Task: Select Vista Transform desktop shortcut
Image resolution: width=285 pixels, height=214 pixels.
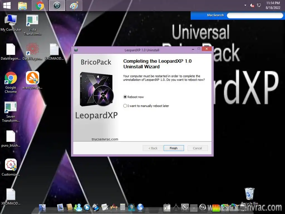Action: point(32,25)
